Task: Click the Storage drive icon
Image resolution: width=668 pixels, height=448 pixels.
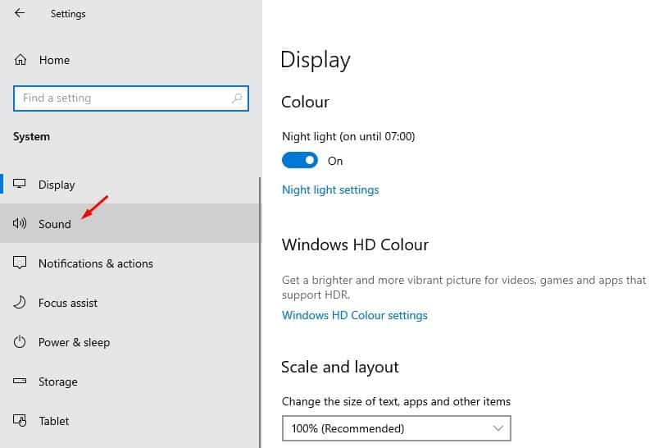Action: click(20, 381)
